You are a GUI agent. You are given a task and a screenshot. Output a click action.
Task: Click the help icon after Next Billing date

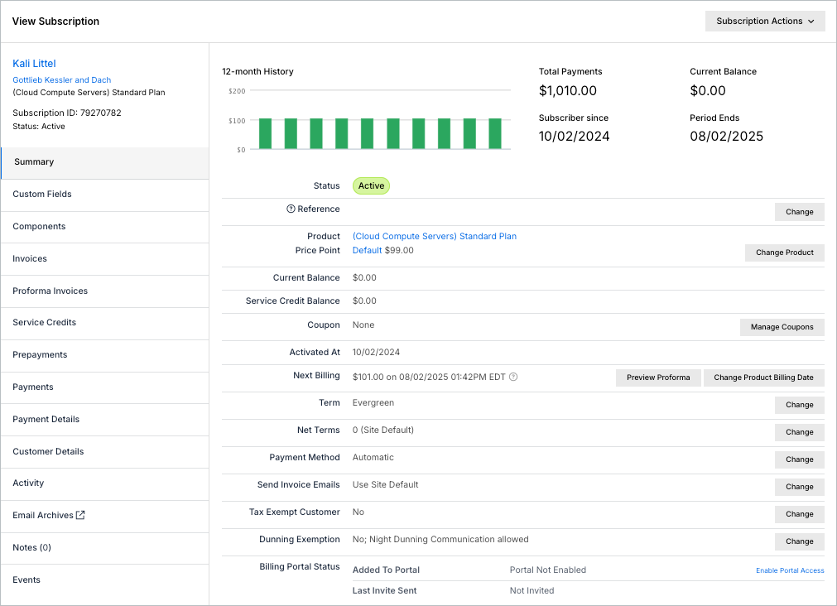pos(513,377)
